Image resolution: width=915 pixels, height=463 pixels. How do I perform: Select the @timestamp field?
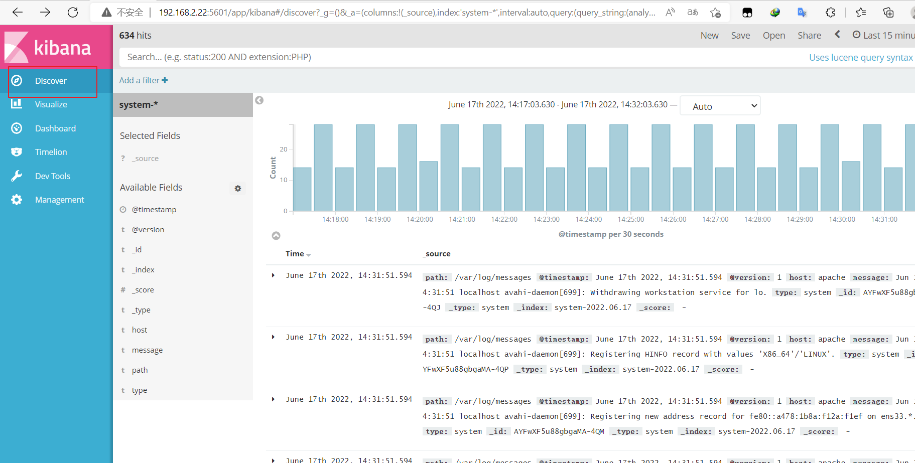click(154, 210)
